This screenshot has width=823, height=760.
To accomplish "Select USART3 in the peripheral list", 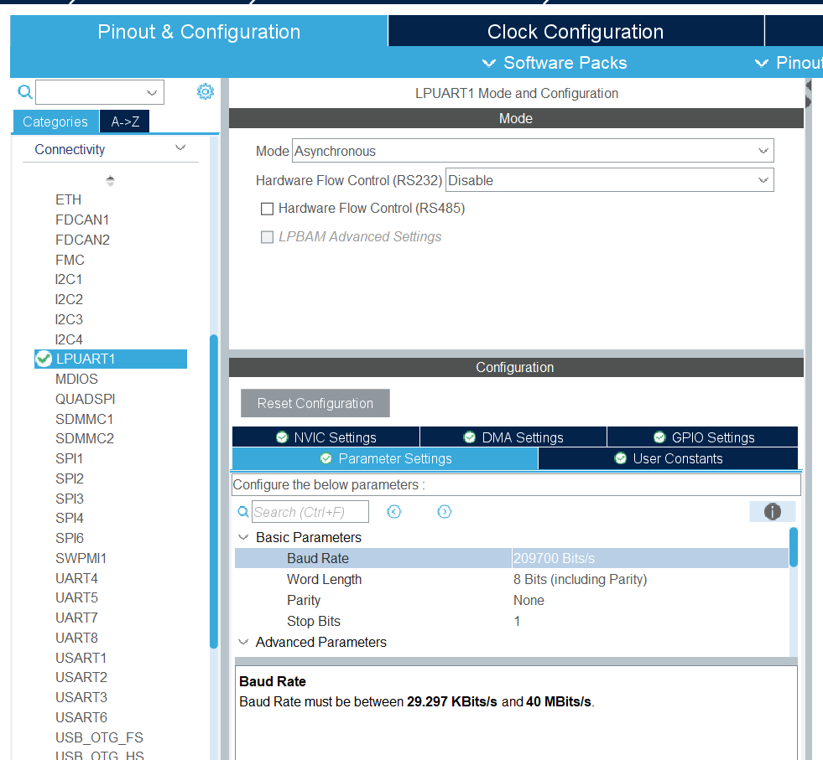I will point(81,698).
